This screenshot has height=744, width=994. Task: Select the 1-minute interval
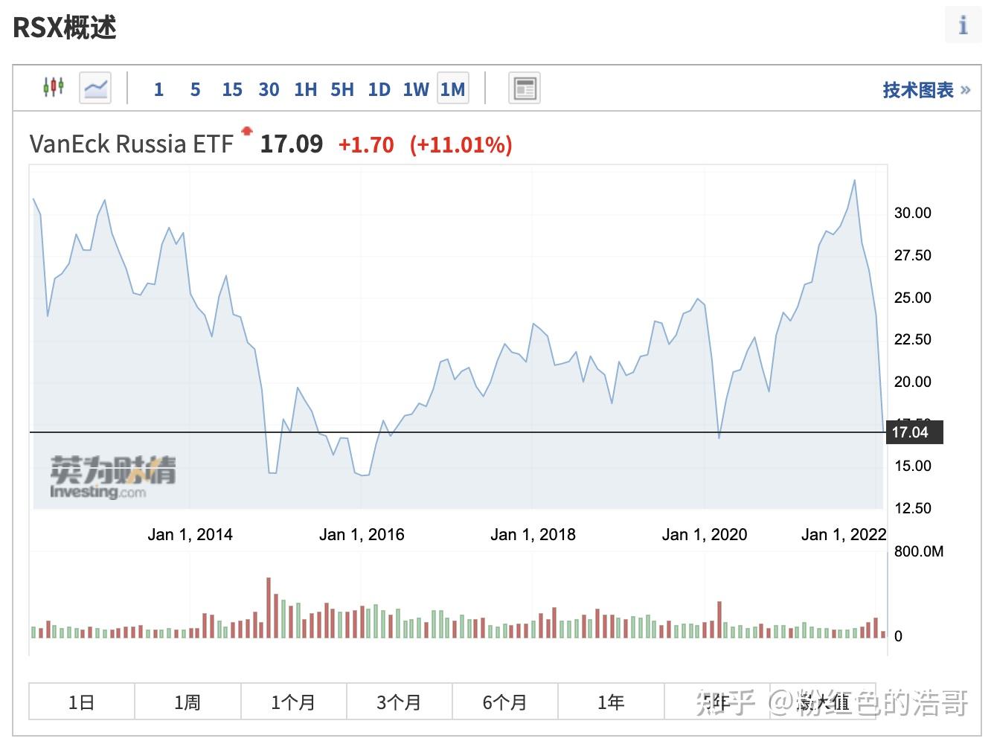(x=158, y=90)
